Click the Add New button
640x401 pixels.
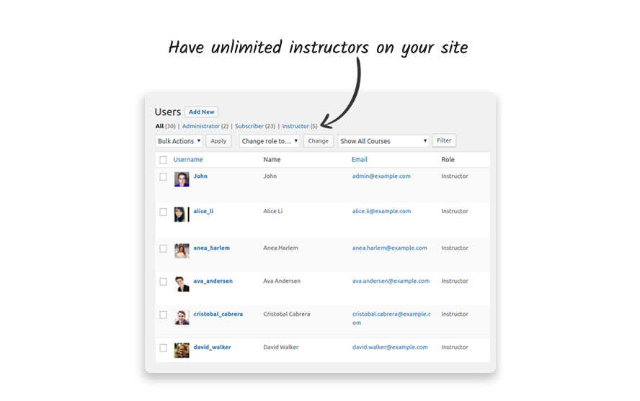pyautogui.click(x=201, y=112)
